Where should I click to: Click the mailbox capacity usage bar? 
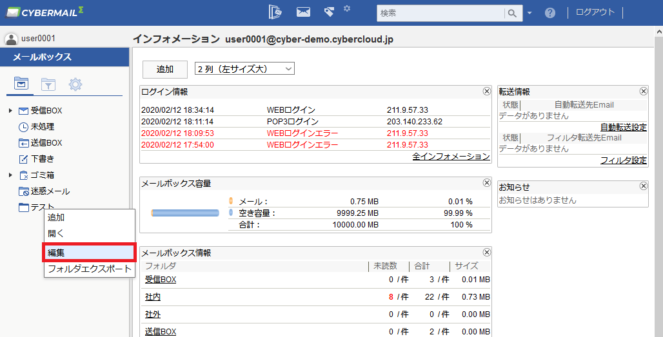click(x=185, y=213)
